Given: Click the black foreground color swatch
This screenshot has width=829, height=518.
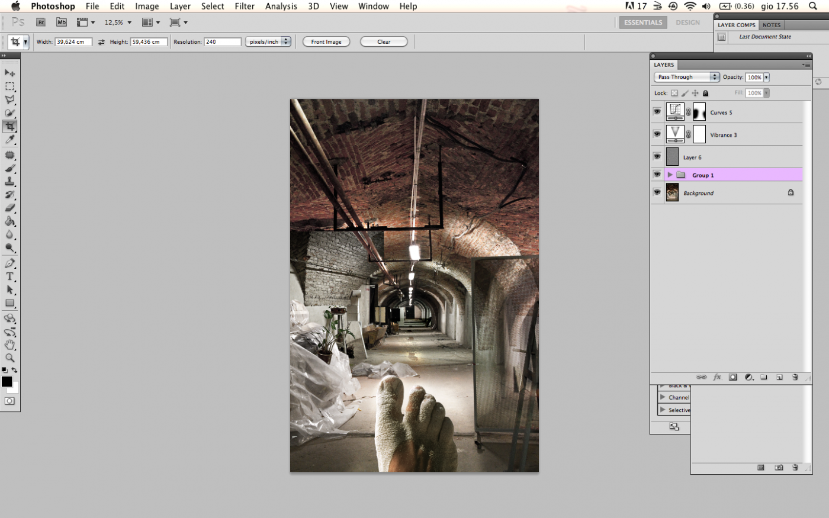Looking at the screenshot, I should click(x=7, y=382).
